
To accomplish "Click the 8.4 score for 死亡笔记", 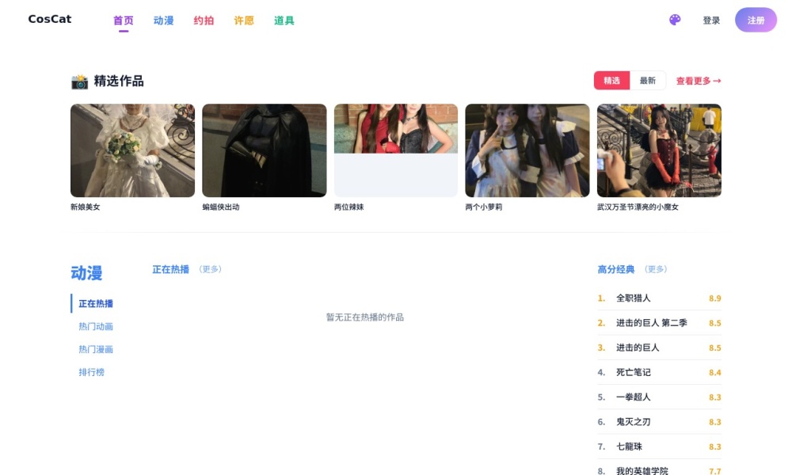I will [x=714, y=373].
